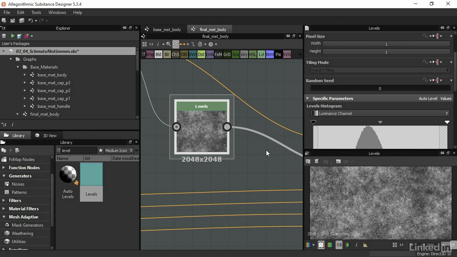Click the graph search magnifier icon
This screenshot has width=457, height=257.
(169, 44)
